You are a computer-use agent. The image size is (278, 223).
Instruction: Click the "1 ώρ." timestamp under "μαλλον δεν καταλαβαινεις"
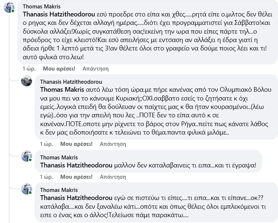pos(46,177)
